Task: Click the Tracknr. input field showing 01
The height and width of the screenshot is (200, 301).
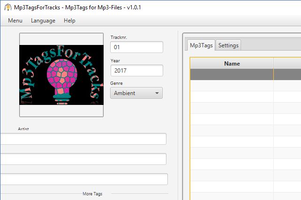Action: [x=136, y=47]
